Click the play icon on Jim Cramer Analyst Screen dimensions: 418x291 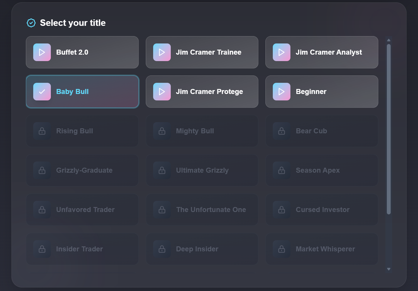(x=281, y=52)
